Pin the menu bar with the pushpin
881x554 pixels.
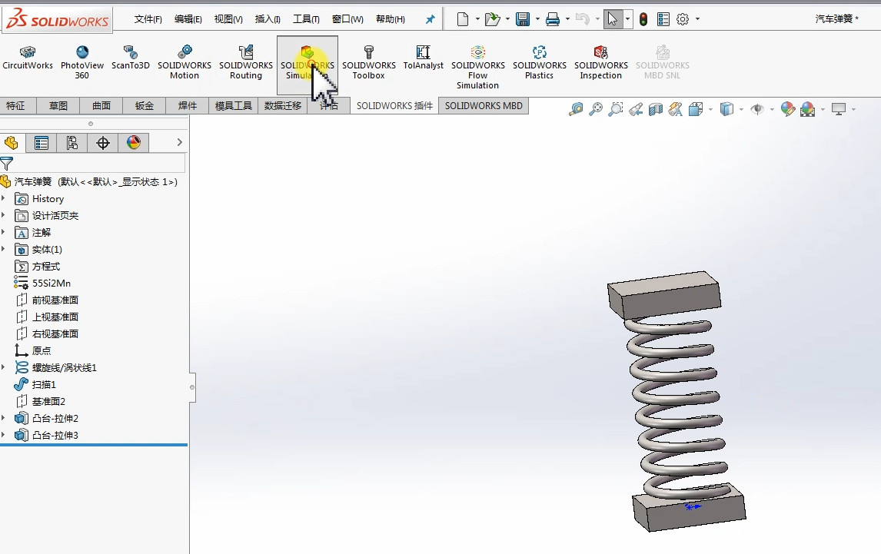pyautogui.click(x=430, y=19)
